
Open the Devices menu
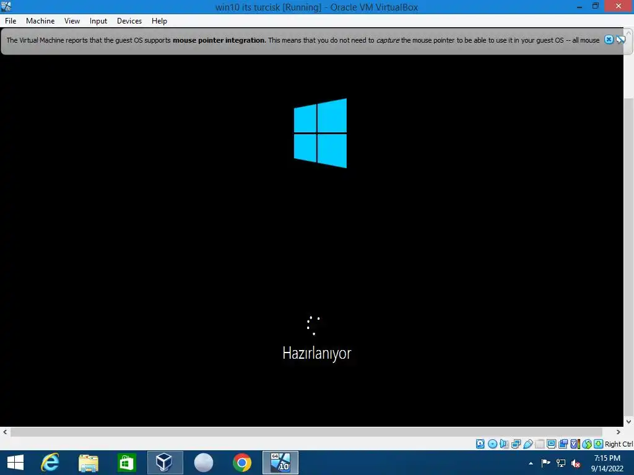click(129, 21)
